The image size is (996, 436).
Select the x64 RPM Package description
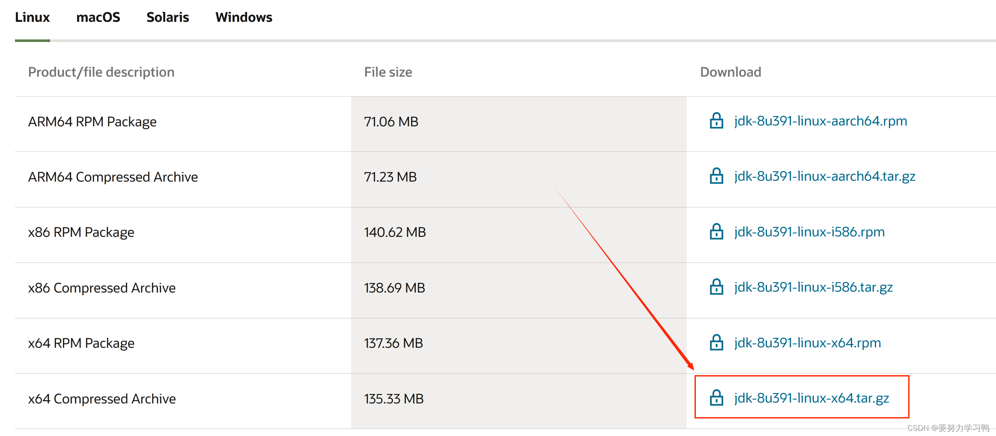pos(81,343)
